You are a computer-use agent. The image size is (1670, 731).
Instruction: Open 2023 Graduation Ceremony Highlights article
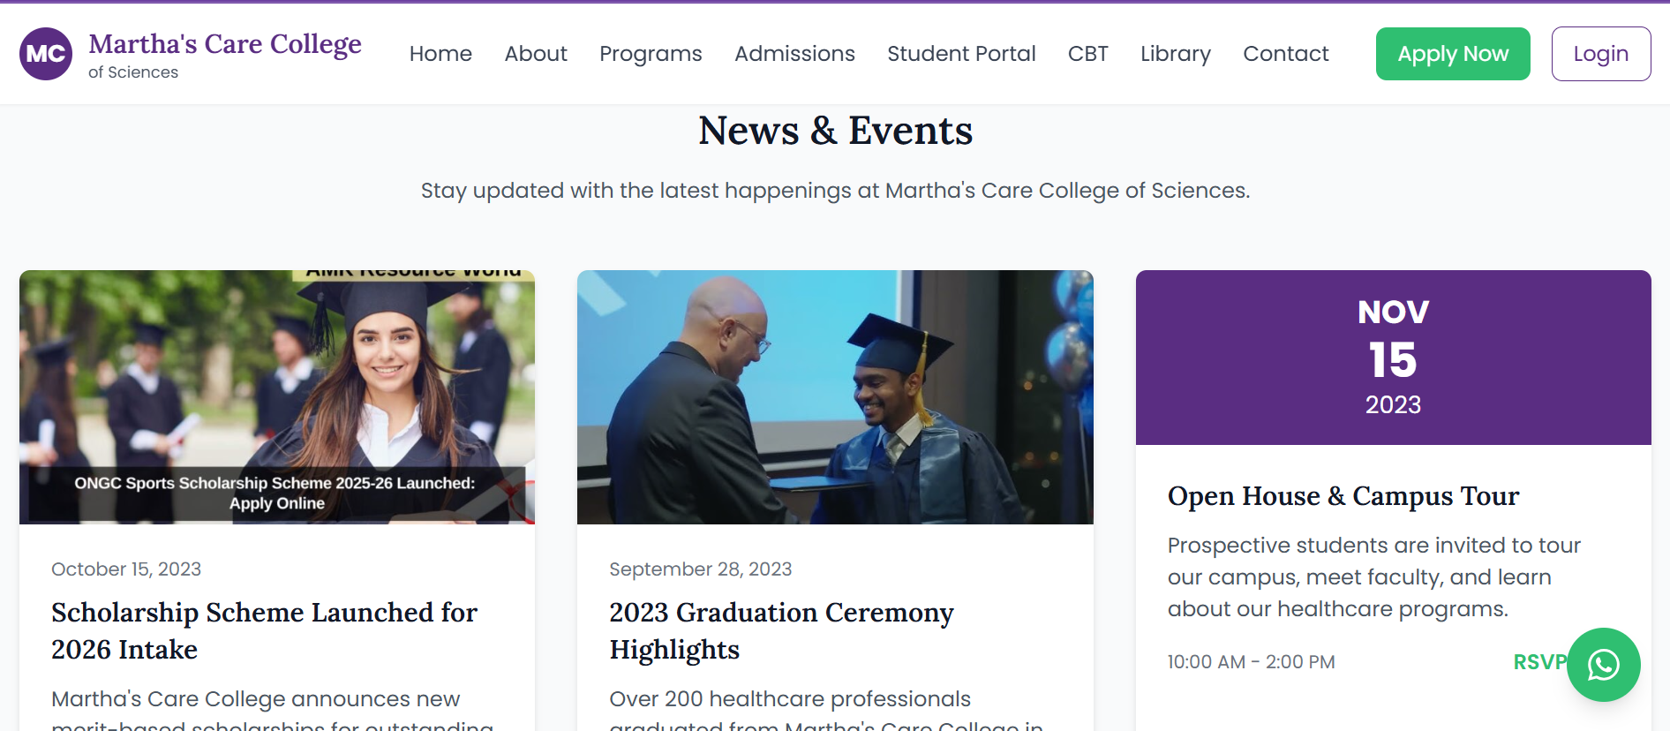[x=781, y=630]
